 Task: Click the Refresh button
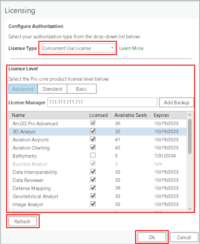[23, 221]
